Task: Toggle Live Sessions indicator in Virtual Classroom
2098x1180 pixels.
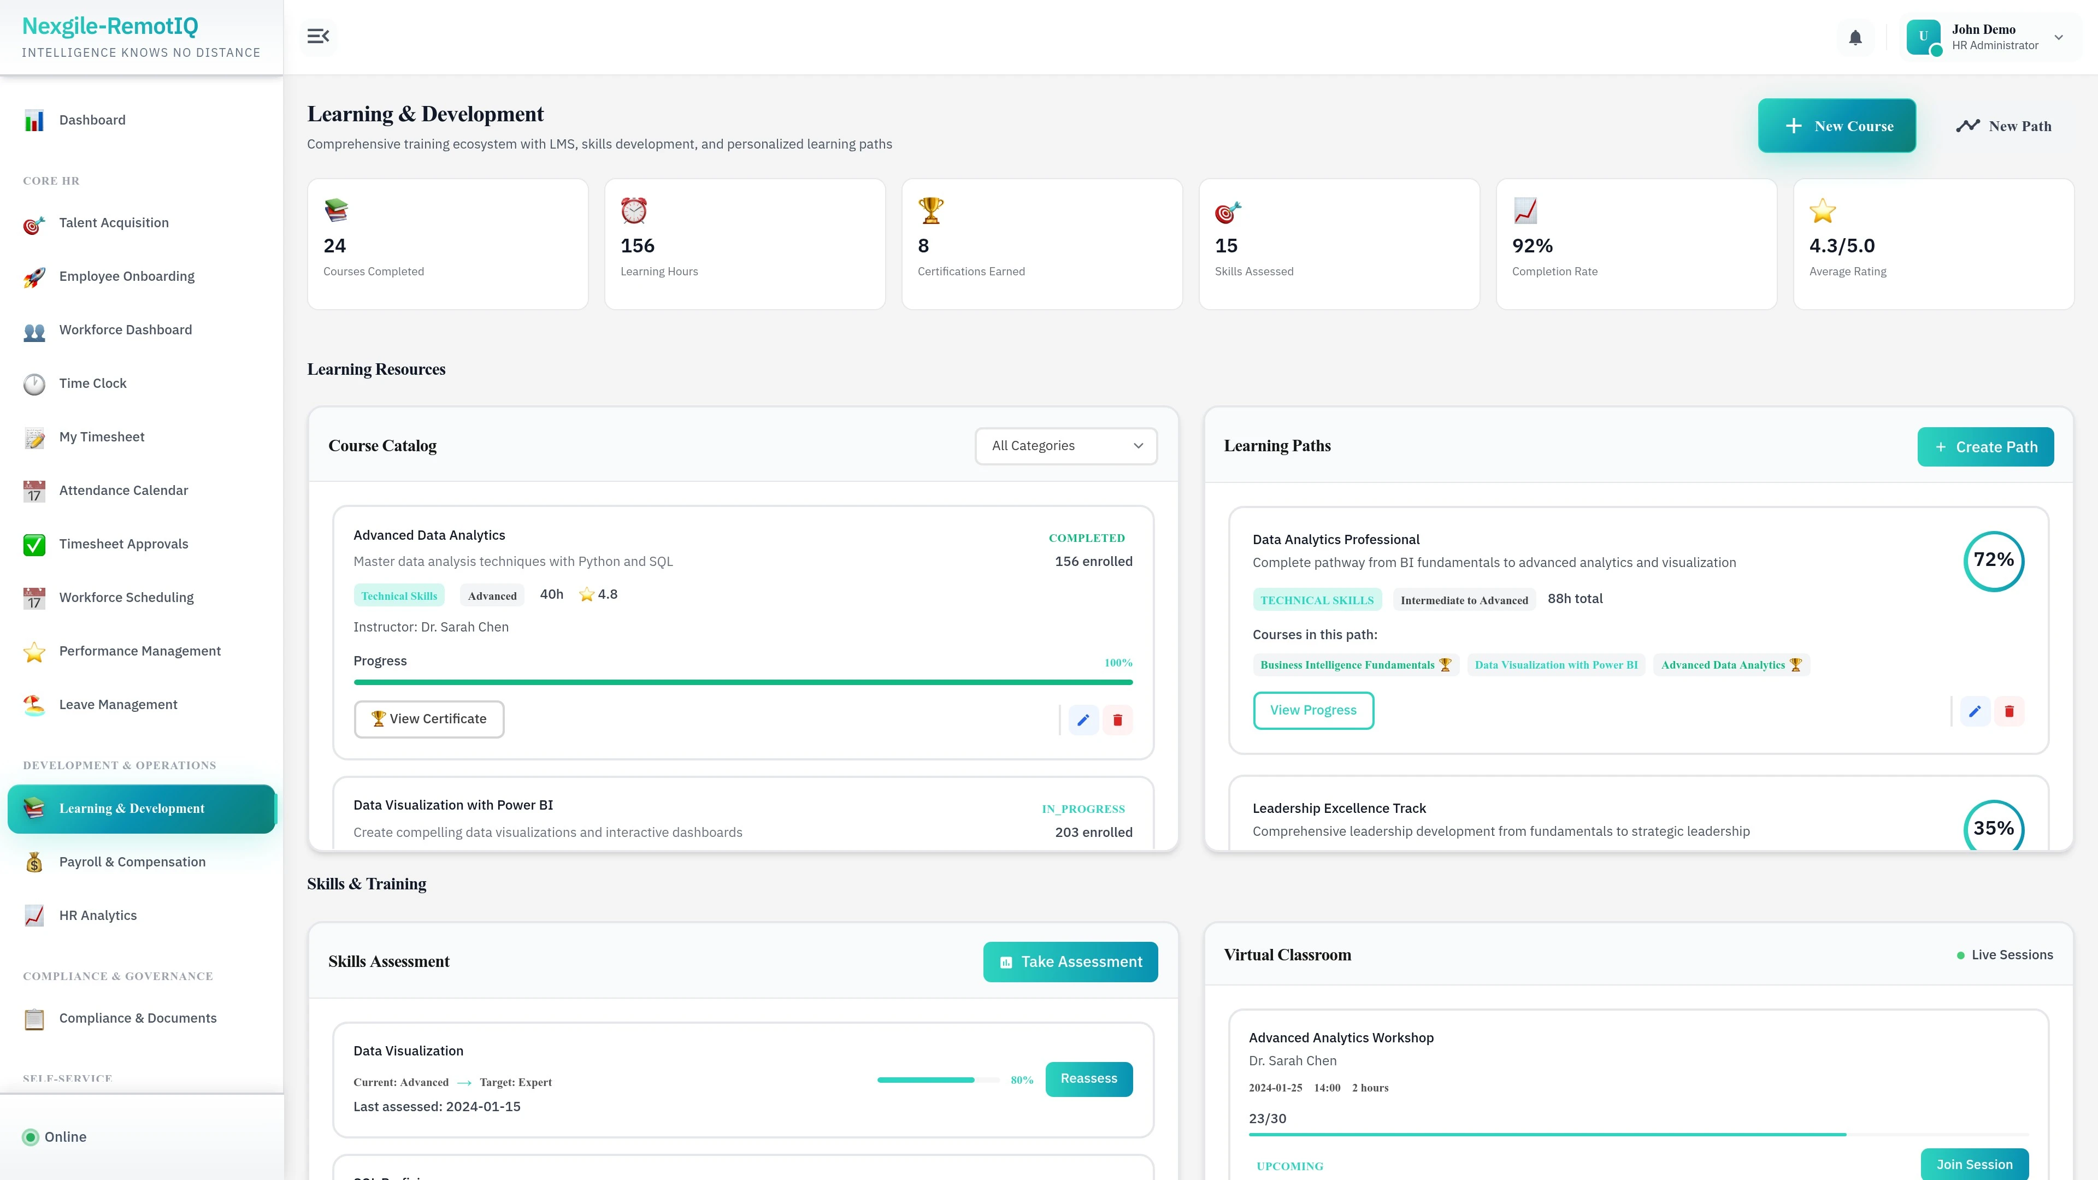Action: 2005,954
